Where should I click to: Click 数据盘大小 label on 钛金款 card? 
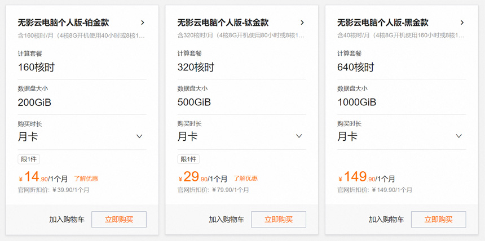tap(192, 89)
